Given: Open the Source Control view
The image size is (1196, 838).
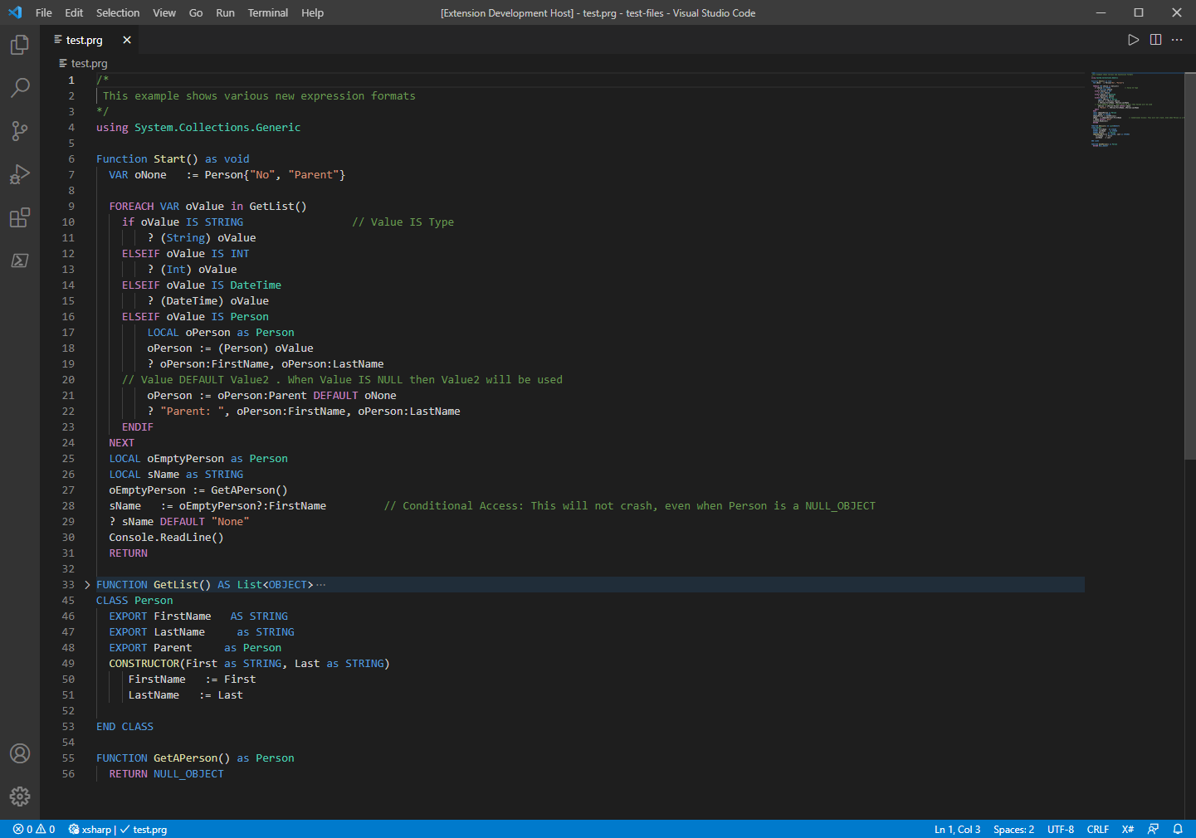Looking at the screenshot, I should pyautogui.click(x=20, y=130).
